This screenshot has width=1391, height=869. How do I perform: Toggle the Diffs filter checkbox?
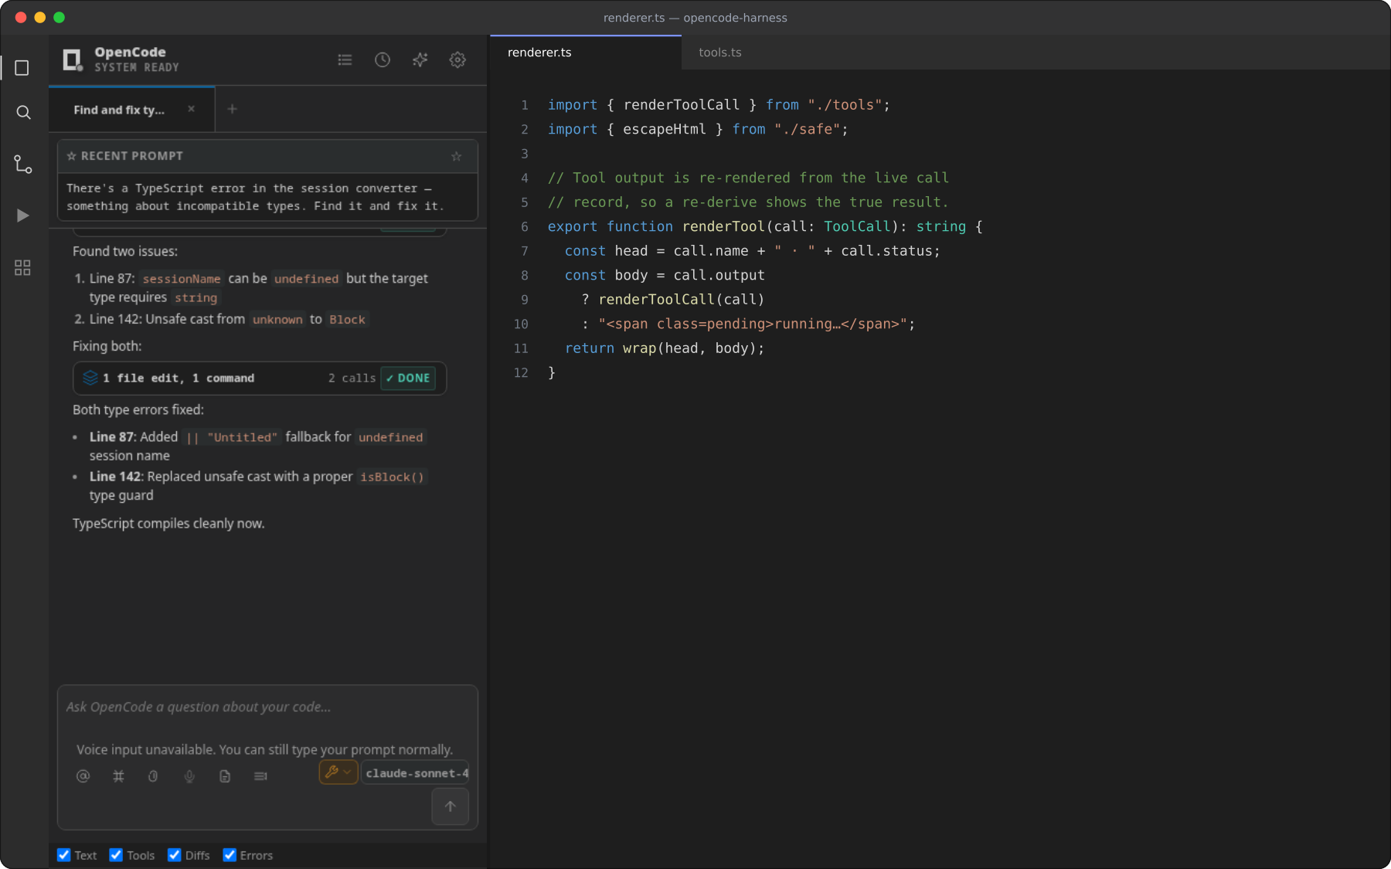point(175,855)
